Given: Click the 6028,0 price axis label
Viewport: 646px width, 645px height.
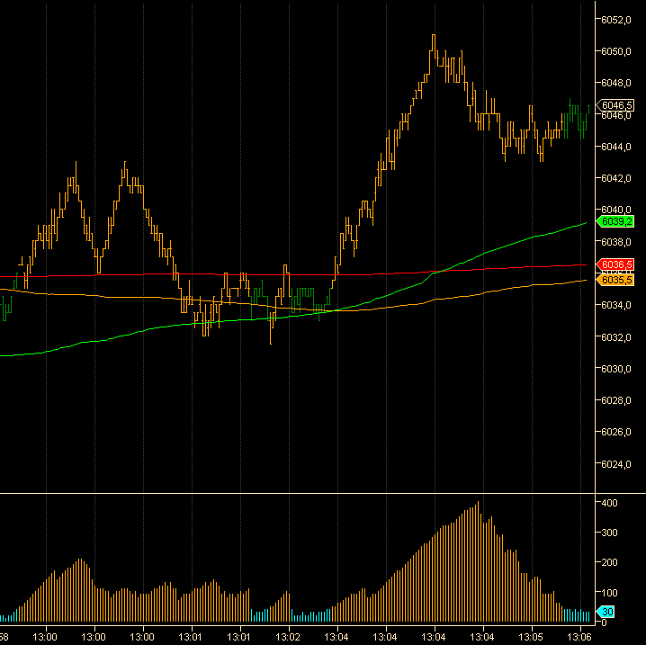Looking at the screenshot, I should coord(616,400).
